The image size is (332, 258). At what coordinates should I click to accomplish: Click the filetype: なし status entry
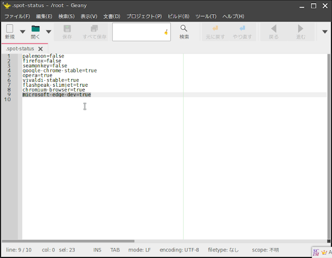click(x=223, y=250)
